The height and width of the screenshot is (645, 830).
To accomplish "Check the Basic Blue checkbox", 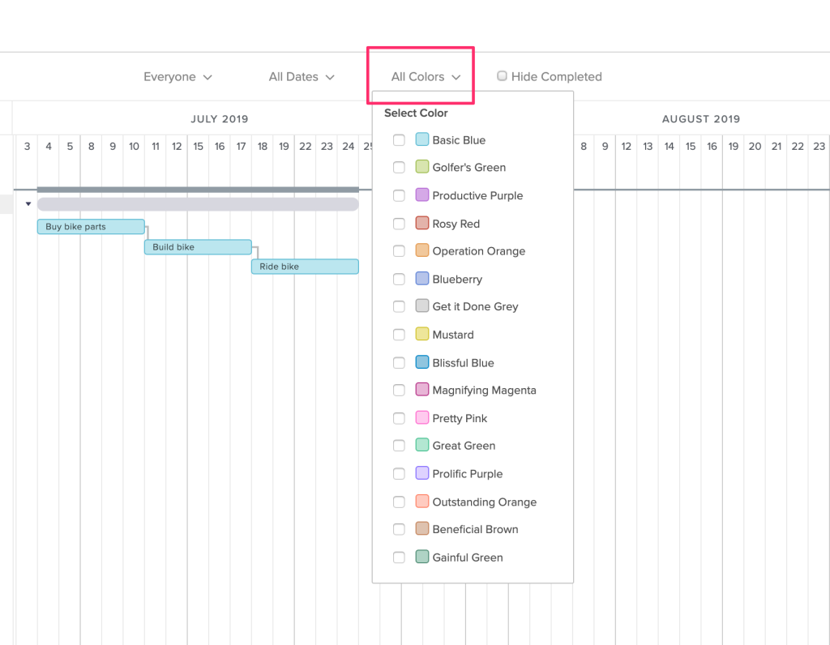I will click(x=399, y=140).
